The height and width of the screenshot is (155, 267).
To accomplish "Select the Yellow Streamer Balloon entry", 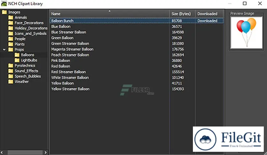I will point(70,89).
